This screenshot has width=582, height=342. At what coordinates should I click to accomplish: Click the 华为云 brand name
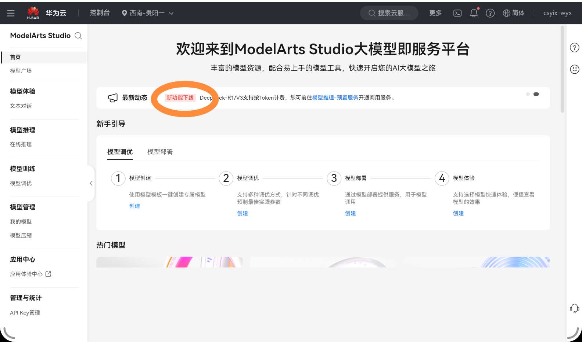(x=56, y=13)
